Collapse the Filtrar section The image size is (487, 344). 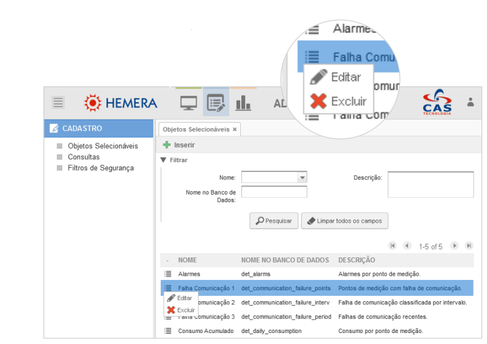(163, 160)
